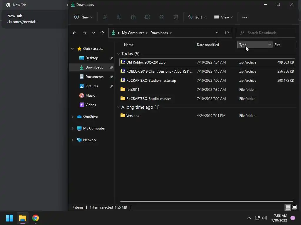Go up one folder level arrow
This screenshot has width=301, height=225.
click(102, 33)
